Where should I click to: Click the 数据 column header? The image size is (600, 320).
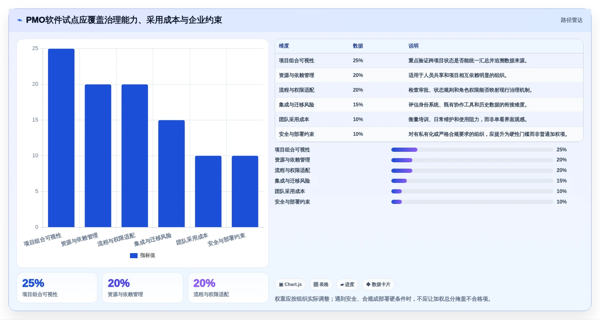pos(358,46)
